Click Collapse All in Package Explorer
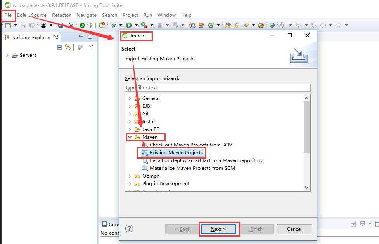Viewport: 379px width, 244px height. pyautogui.click(x=59, y=47)
